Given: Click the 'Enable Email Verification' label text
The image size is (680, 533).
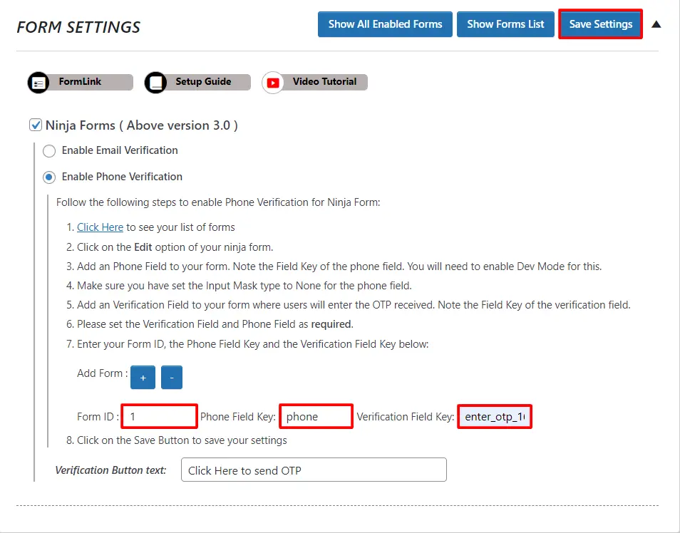Looking at the screenshot, I should click(120, 150).
